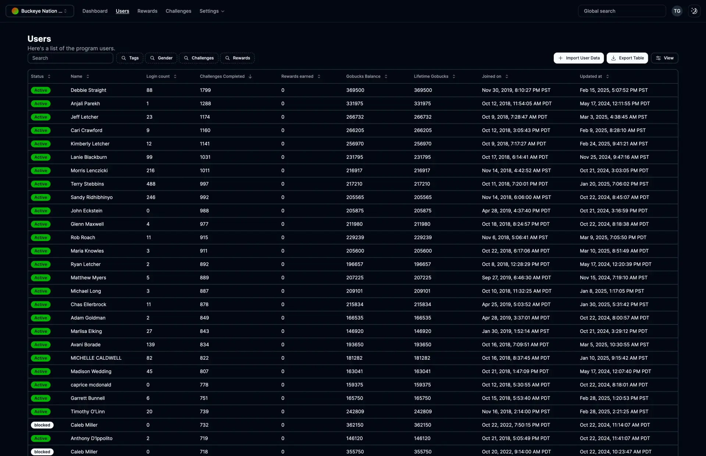Sort by Rewards earned column icon

tap(319, 76)
